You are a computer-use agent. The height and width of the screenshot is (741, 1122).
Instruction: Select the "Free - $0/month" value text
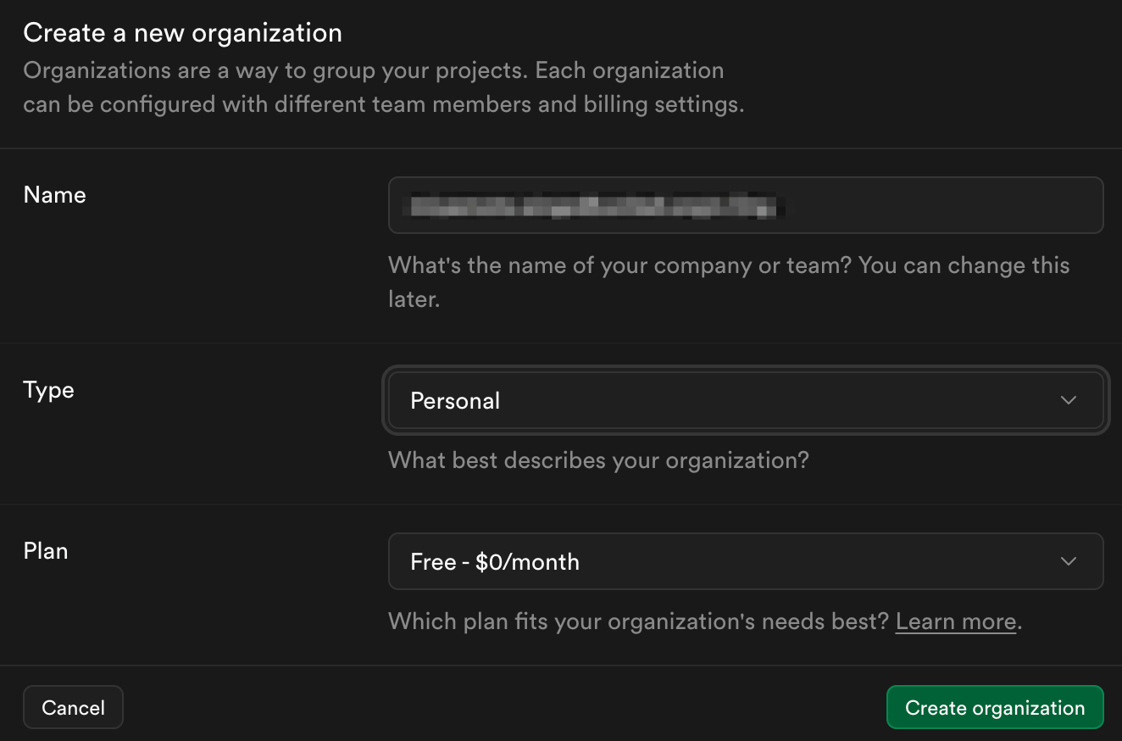(495, 561)
